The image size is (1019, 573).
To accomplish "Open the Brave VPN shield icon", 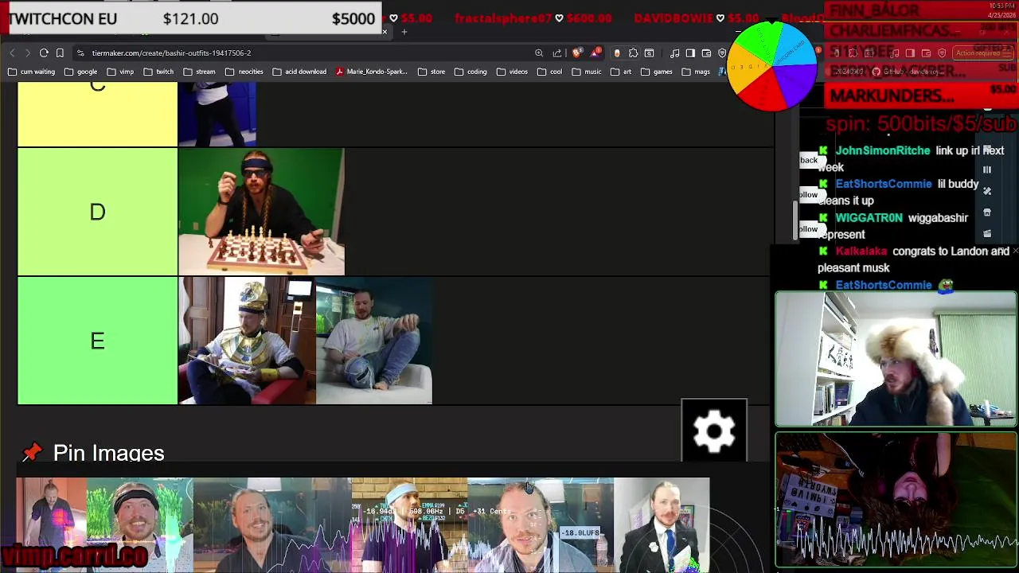I will (x=722, y=53).
